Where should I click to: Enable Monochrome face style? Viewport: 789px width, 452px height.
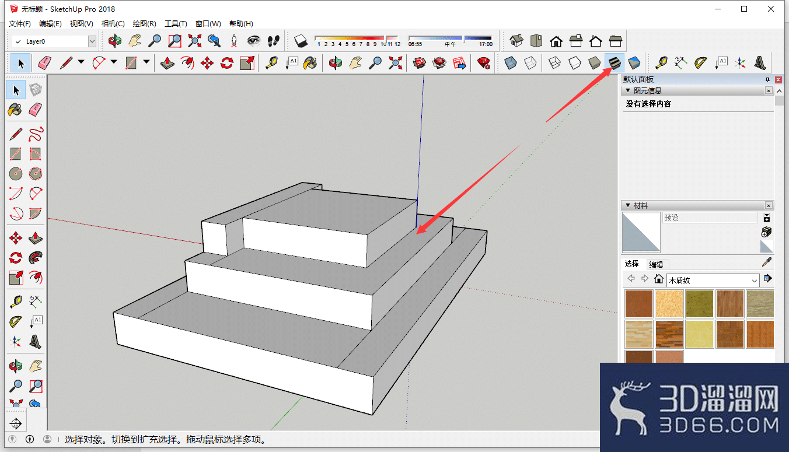click(x=634, y=62)
